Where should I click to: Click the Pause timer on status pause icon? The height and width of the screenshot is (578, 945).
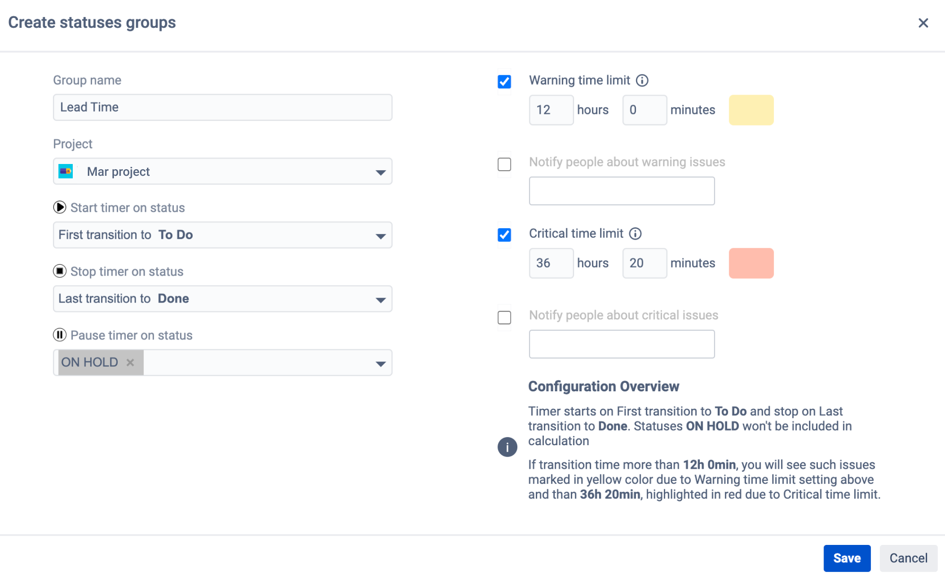coord(60,335)
